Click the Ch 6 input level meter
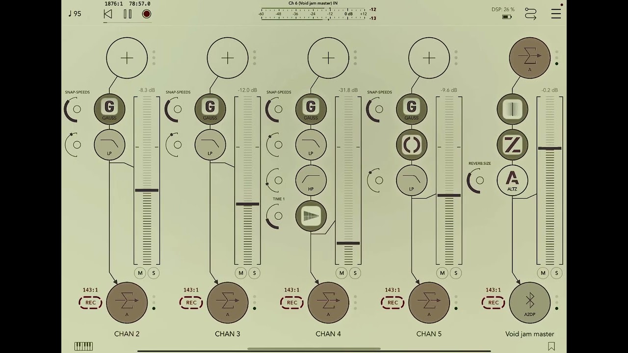Image resolution: width=628 pixels, height=353 pixels. [x=314, y=14]
